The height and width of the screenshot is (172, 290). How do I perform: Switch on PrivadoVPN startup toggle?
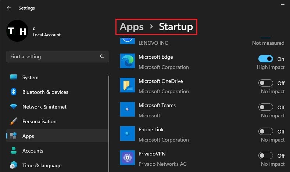(x=266, y=156)
